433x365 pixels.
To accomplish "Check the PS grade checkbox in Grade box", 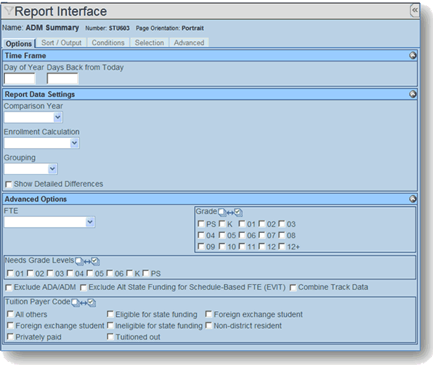I will (x=201, y=223).
